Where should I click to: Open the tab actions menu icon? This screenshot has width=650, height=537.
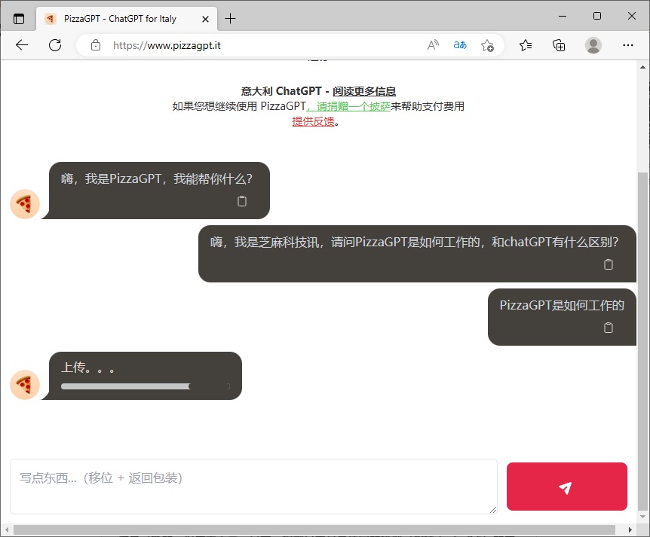pyautogui.click(x=19, y=19)
